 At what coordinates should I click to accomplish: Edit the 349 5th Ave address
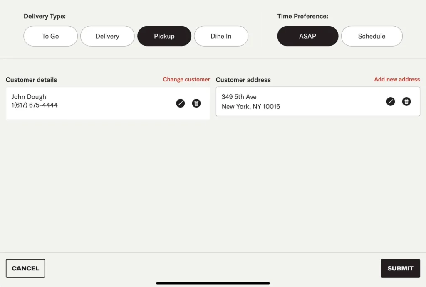pos(390,101)
